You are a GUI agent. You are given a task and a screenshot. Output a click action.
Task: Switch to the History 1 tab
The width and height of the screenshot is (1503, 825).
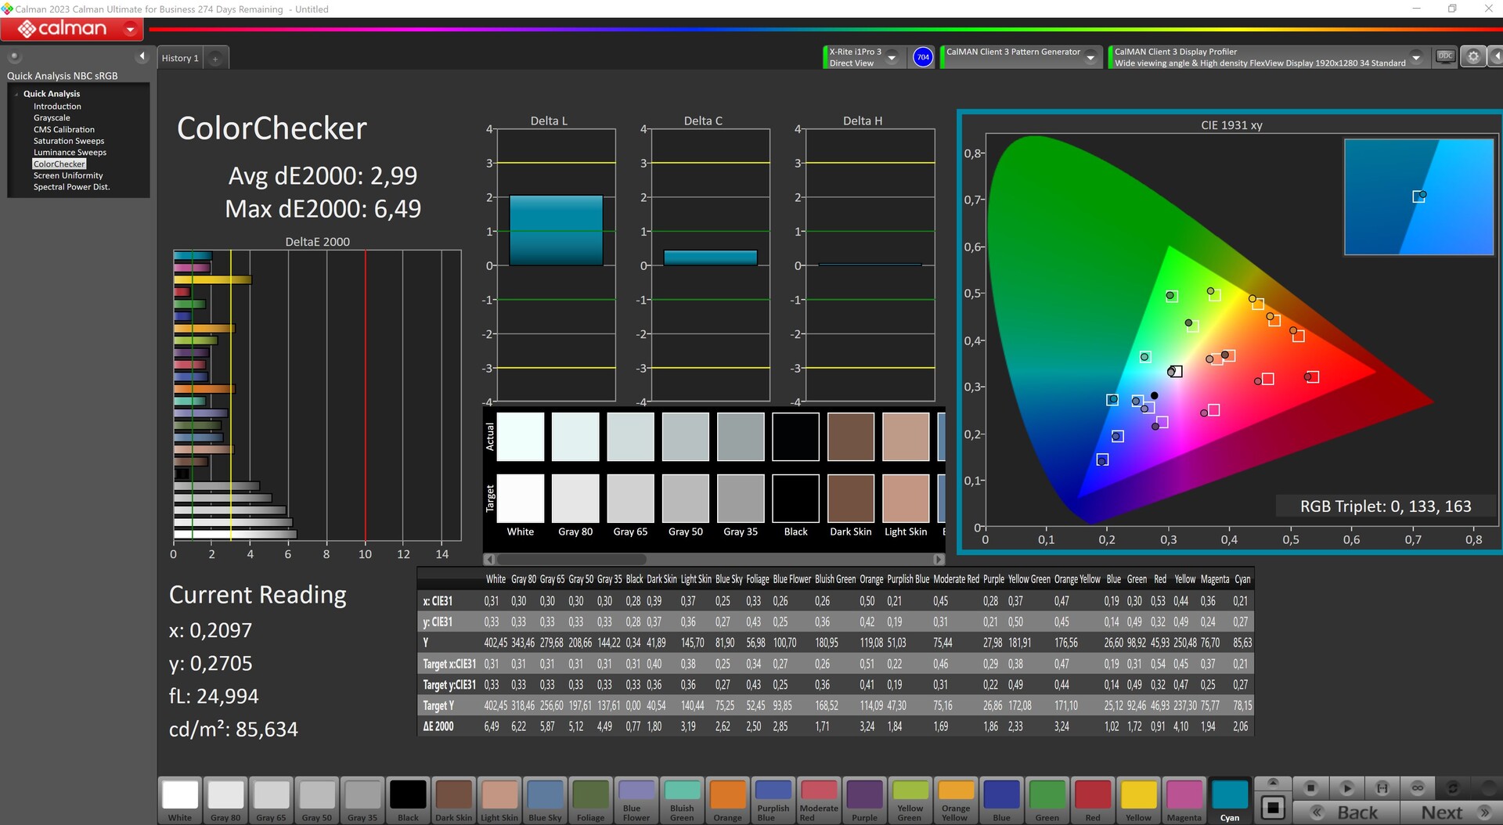point(180,59)
